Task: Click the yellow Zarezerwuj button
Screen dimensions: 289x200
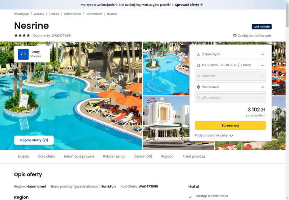Action: point(230,125)
